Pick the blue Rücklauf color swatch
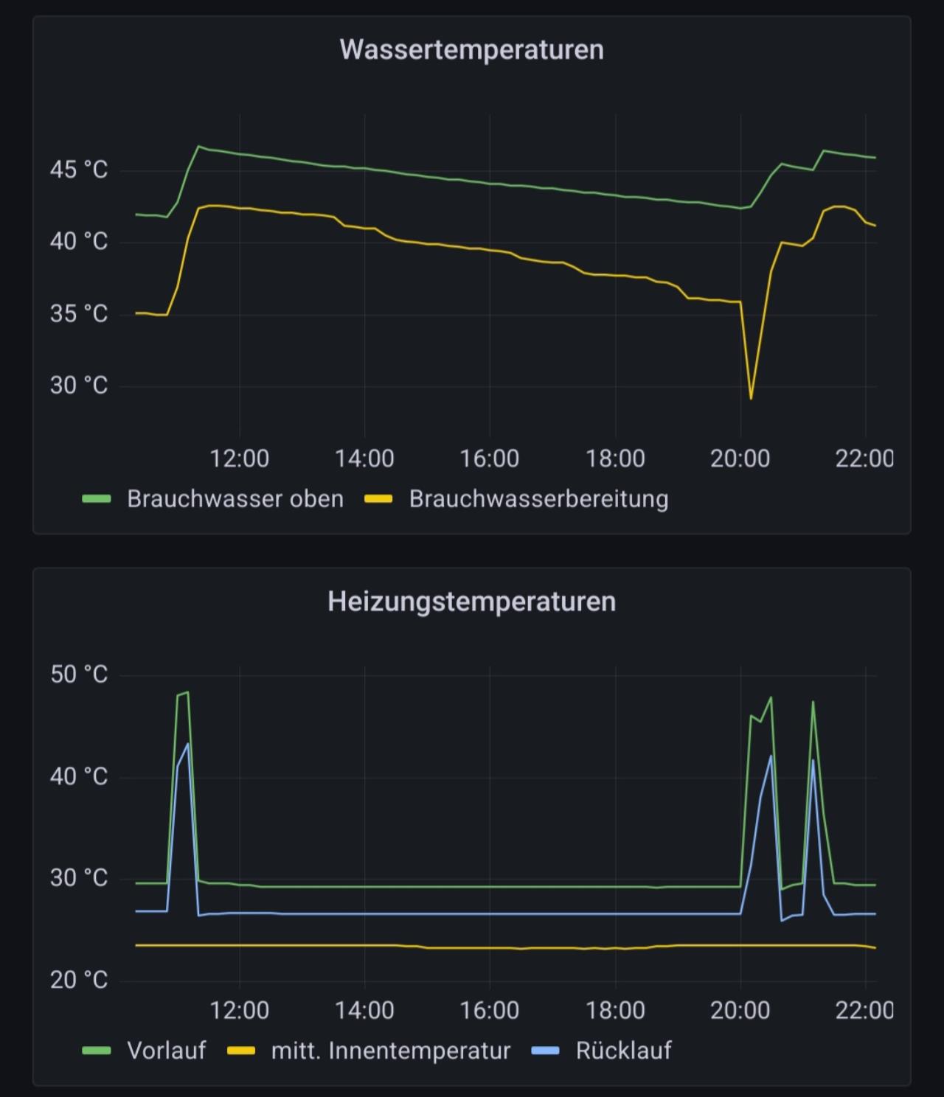The width and height of the screenshot is (944, 1097). coord(546,1051)
